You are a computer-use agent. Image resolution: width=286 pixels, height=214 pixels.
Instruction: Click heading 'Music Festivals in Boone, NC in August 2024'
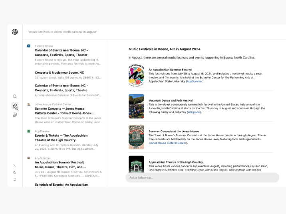[164, 49]
